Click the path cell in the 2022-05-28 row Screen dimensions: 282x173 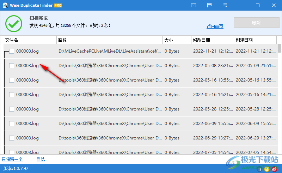110,109
